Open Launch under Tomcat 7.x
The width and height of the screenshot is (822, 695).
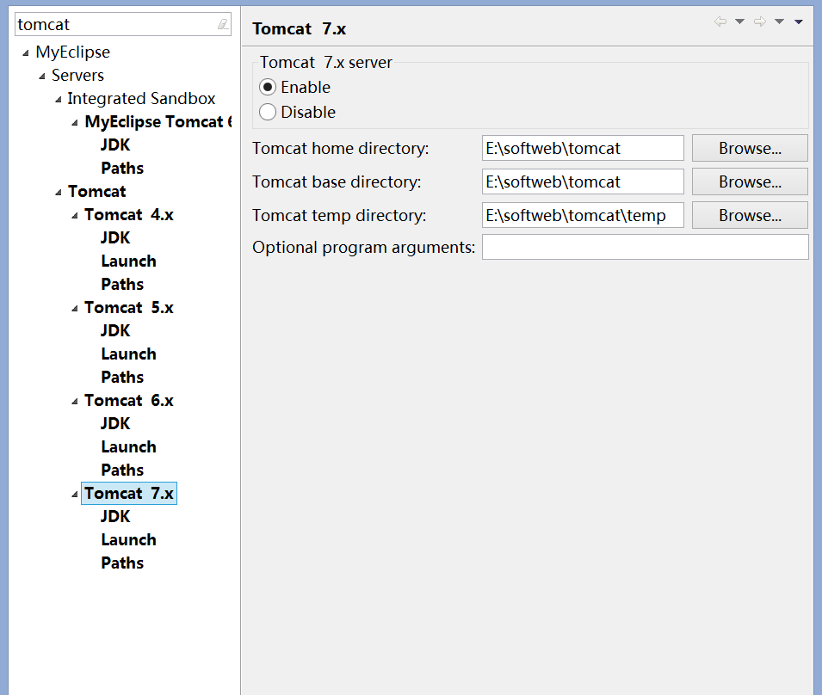pyautogui.click(x=128, y=540)
